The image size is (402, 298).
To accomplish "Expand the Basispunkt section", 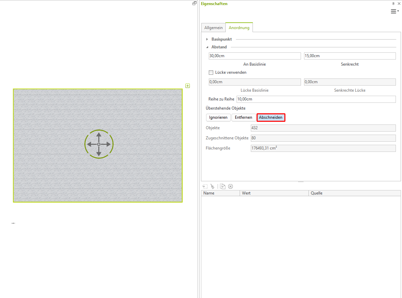I will (207, 39).
